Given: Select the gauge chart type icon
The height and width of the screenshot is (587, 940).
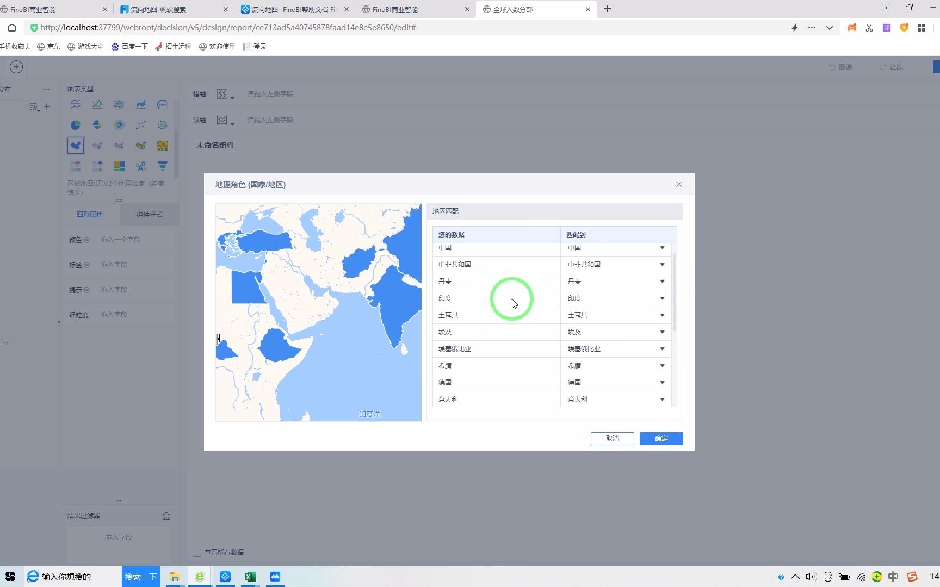Looking at the screenshot, I should (163, 104).
